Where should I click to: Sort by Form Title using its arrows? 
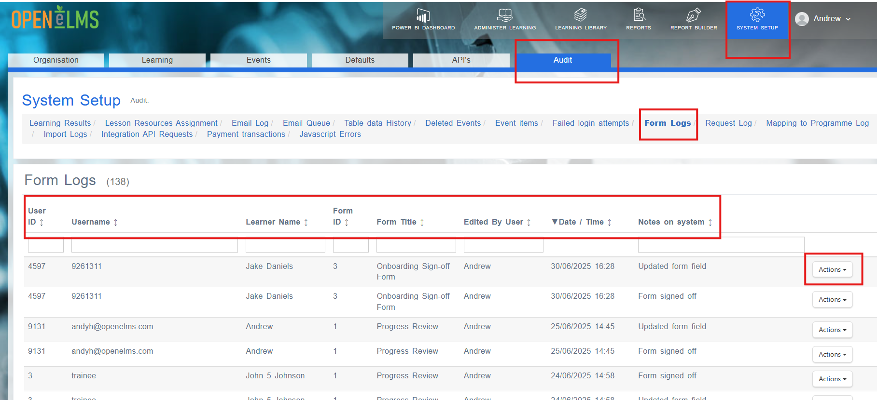[422, 222]
